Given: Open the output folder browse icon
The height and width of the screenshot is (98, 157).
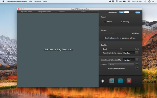Looking at the screenshot, I should click(x=137, y=68).
